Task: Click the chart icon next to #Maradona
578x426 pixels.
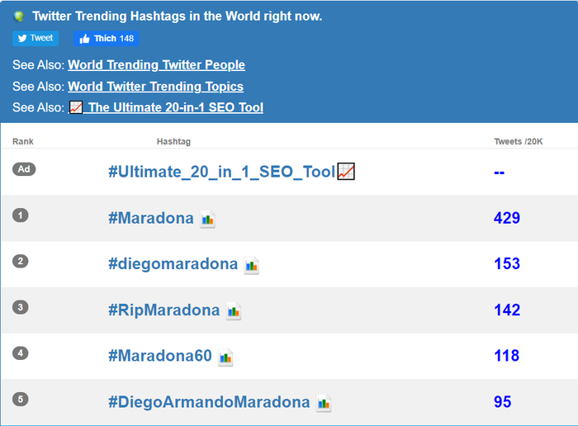Action: coord(207,220)
